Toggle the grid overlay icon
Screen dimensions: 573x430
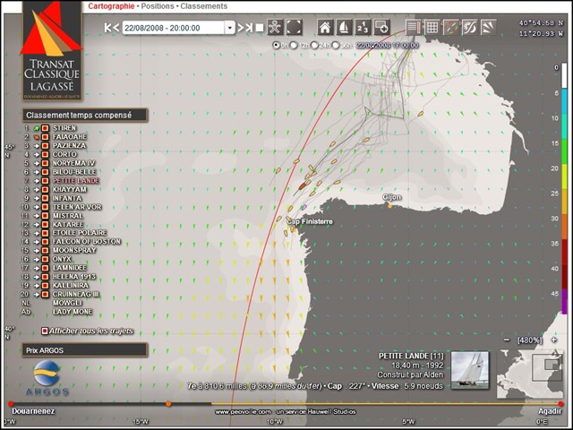(432, 28)
